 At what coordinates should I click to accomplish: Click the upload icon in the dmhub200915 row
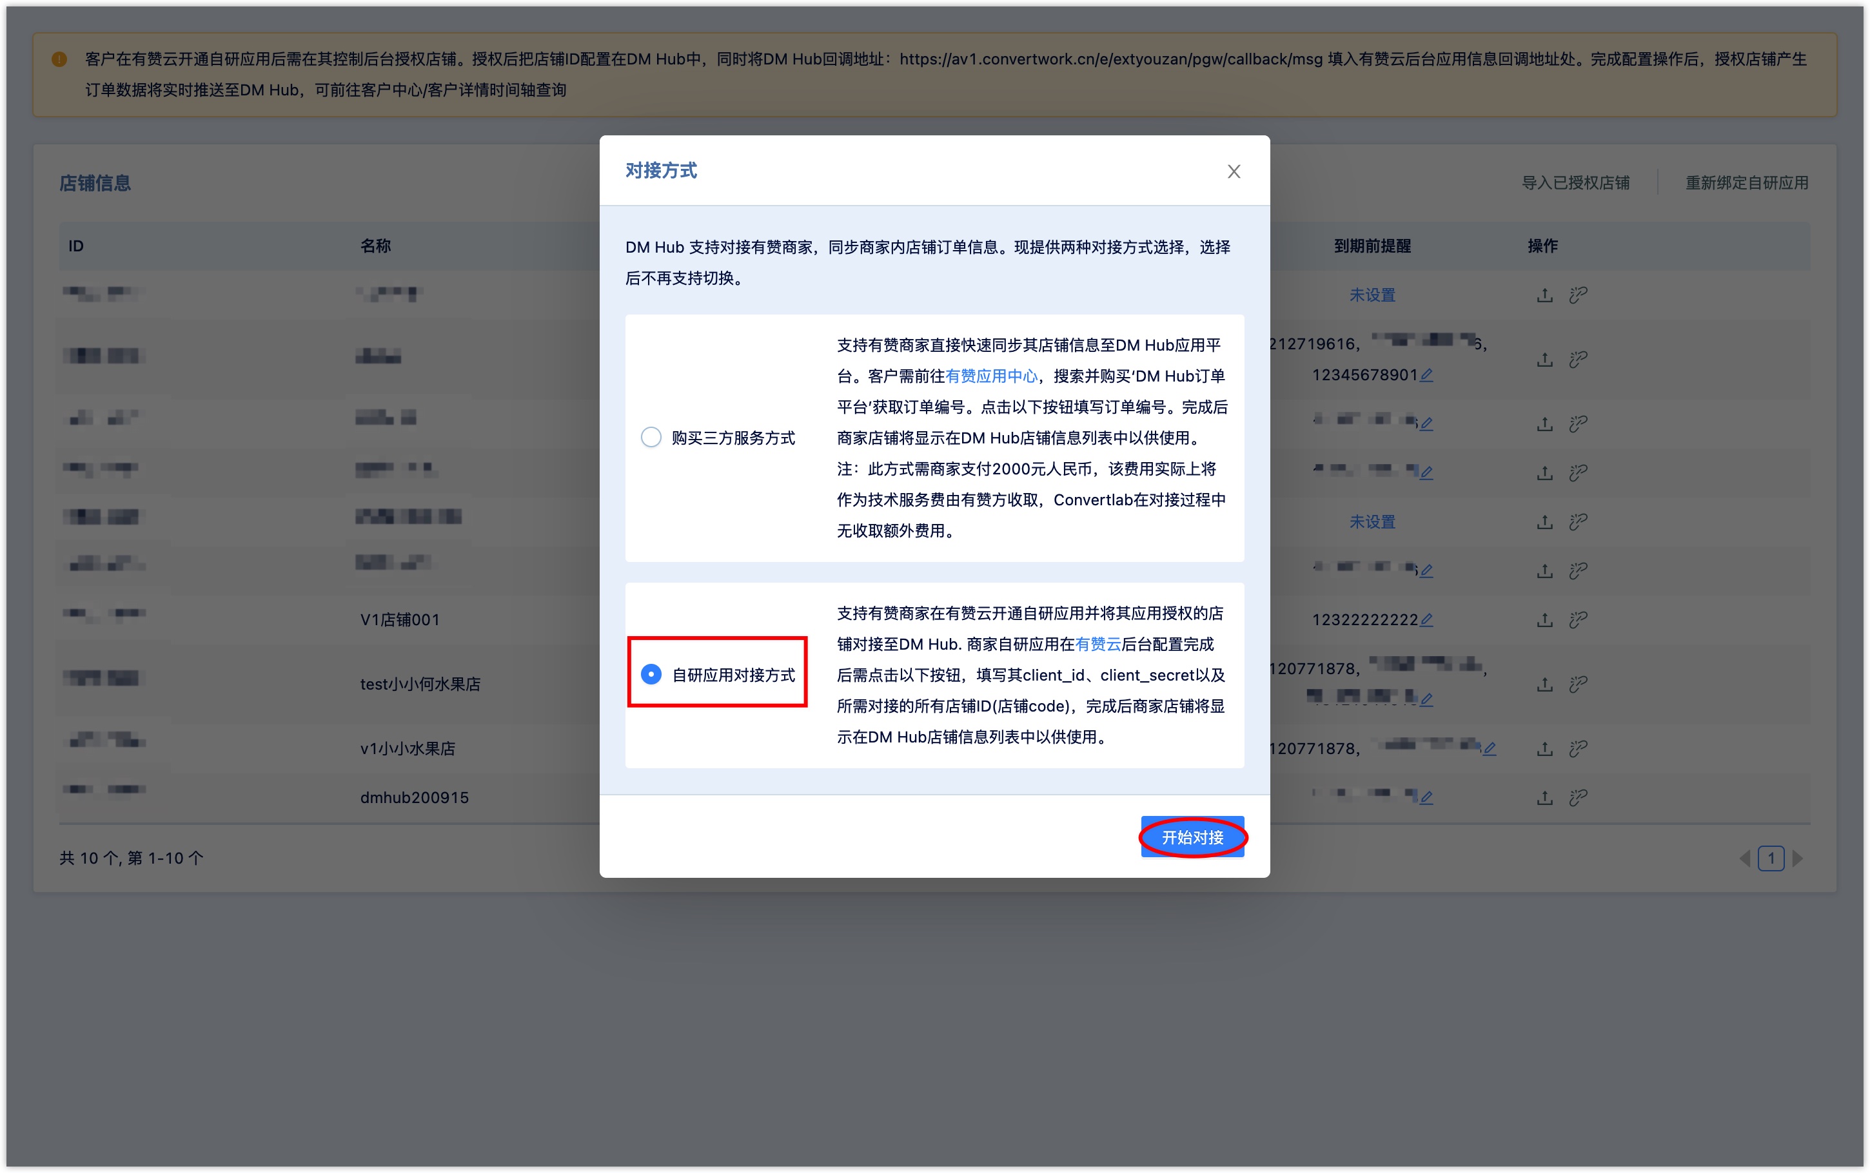click(x=1544, y=797)
